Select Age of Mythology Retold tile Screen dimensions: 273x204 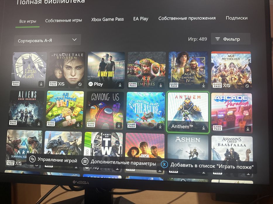[231, 71]
